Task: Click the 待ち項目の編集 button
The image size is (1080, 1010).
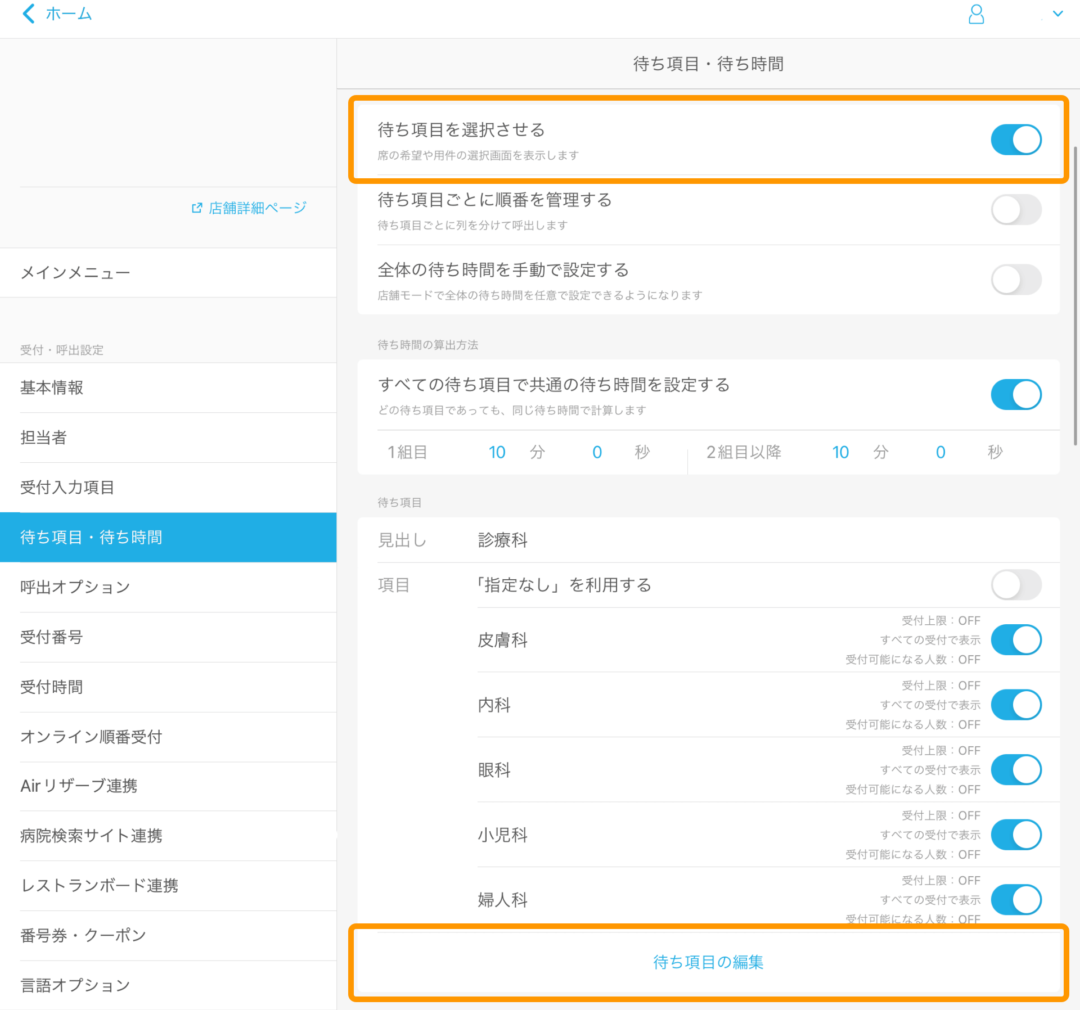Action: tap(708, 962)
